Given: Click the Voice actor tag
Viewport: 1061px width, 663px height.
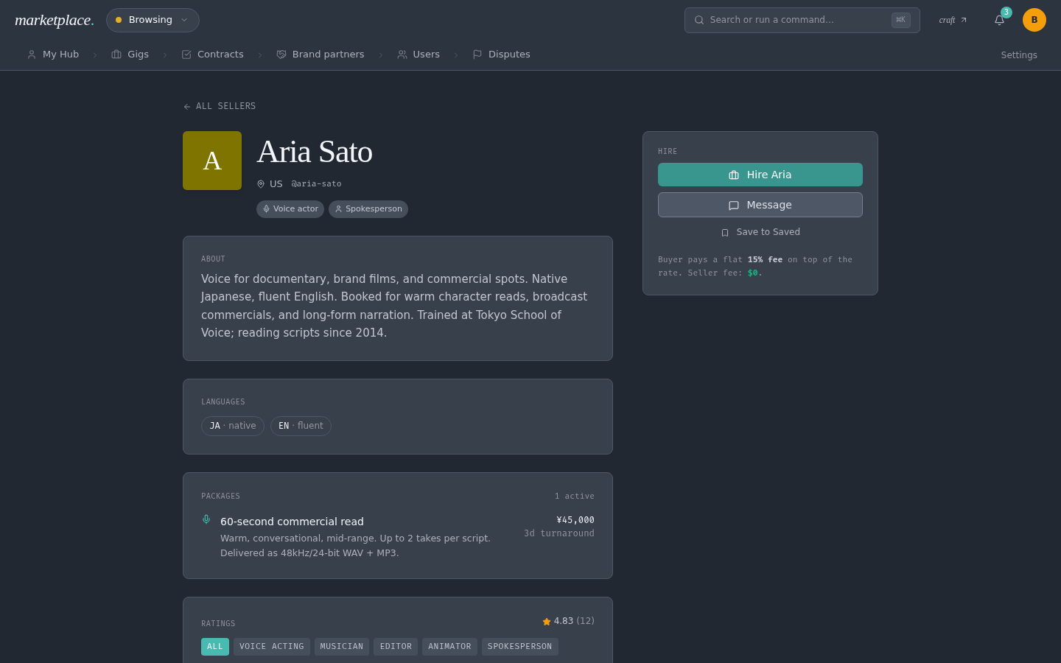Looking at the screenshot, I should click(290, 209).
